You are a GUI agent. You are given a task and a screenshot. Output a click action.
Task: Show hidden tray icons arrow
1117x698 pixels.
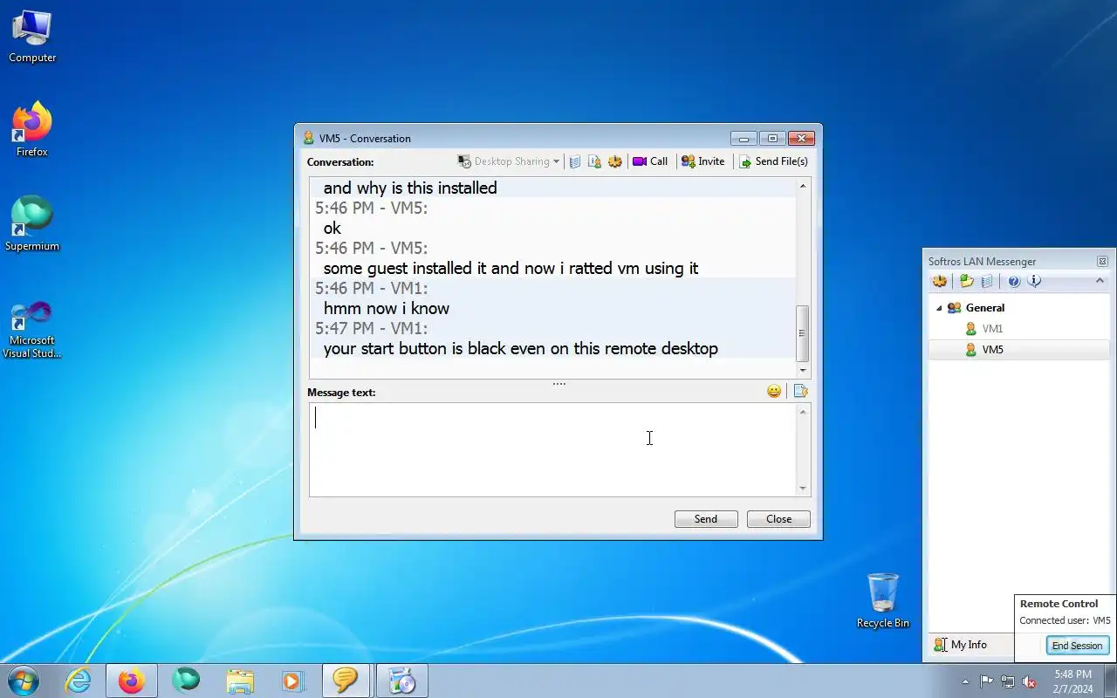(x=965, y=681)
